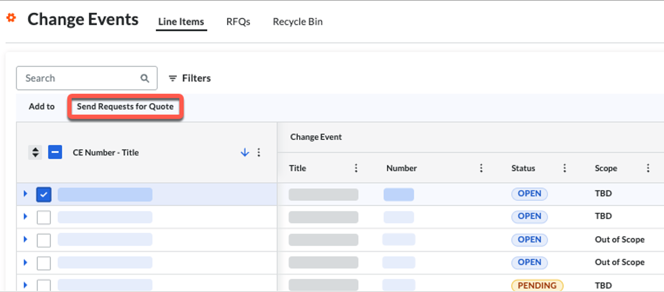Click the orange gear settings icon

click(11, 17)
